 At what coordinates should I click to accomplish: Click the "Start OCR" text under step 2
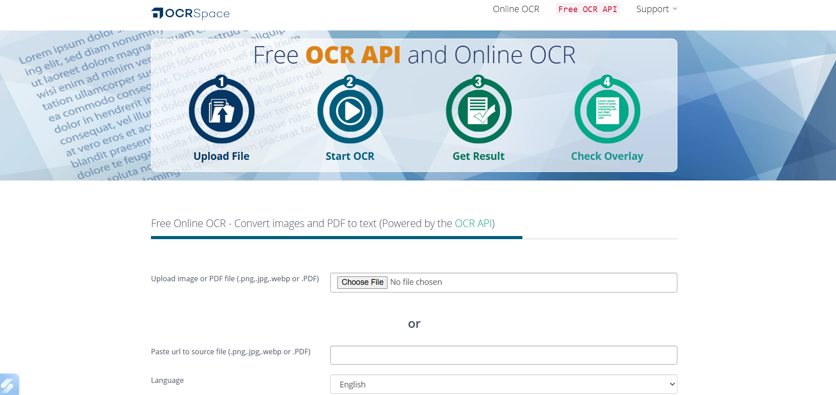(349, 156)
